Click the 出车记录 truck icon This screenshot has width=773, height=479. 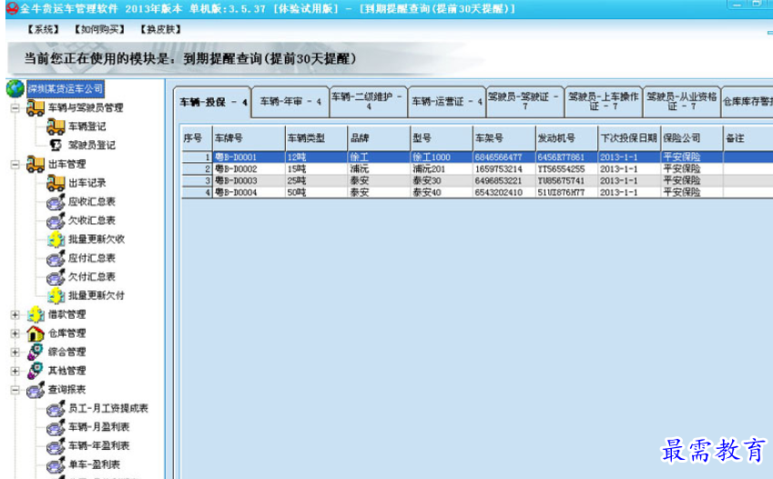point(56,183)
